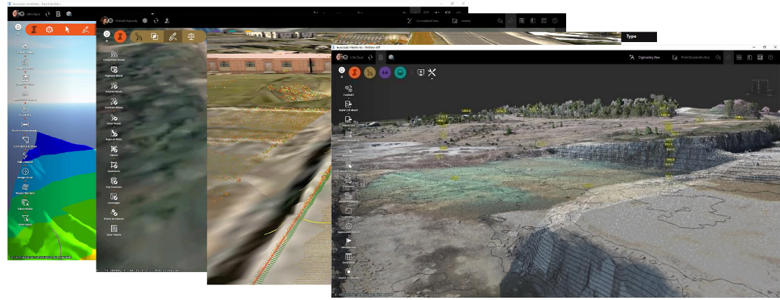Click the 1200.0 elevation label
Screen dimensions: 780x300
click(466, 110)
